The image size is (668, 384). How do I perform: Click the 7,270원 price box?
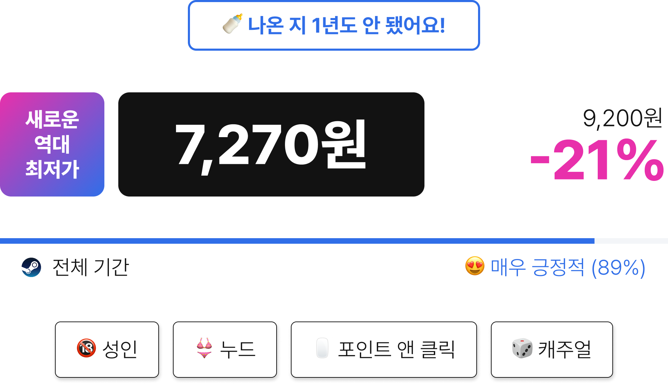coord(271,144)
